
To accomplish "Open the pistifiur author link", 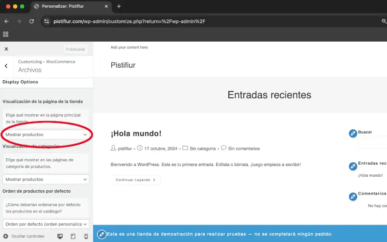I will pos(125,149).
